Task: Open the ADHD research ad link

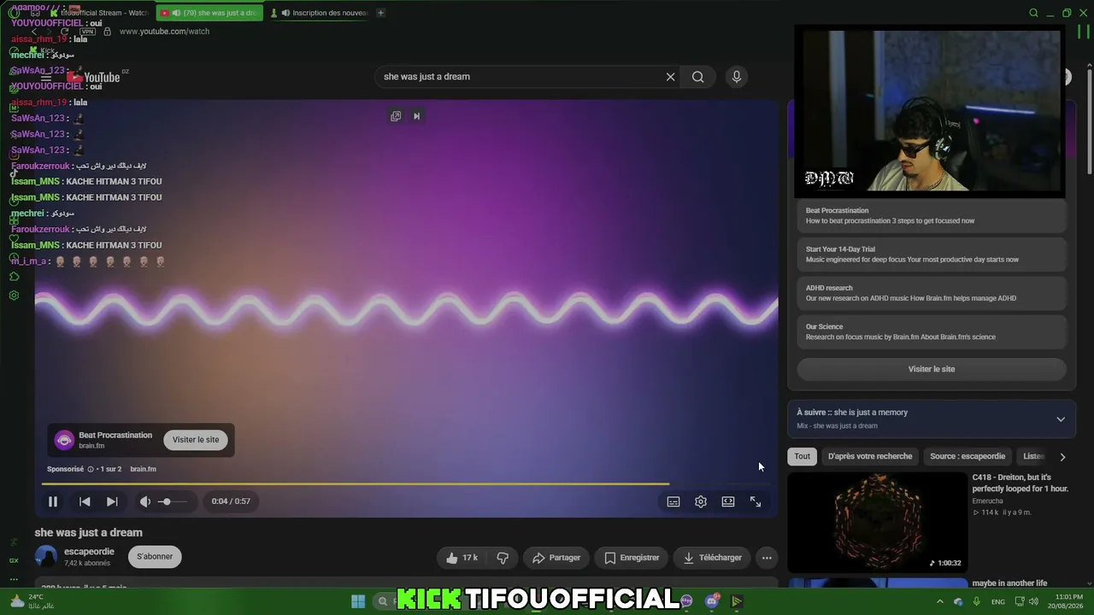Action: click(932, 293)
